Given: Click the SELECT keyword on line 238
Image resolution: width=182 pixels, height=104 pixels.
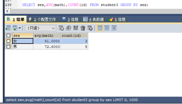Looking at the screenshot, I should pos(29,5).
